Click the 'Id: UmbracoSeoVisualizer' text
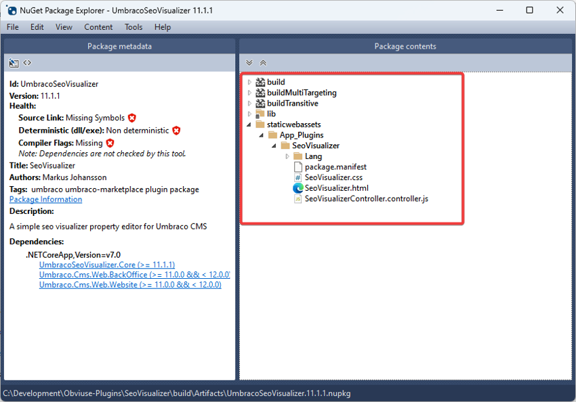The width and height of the screenshot is (576, 402). pos(54,84)
